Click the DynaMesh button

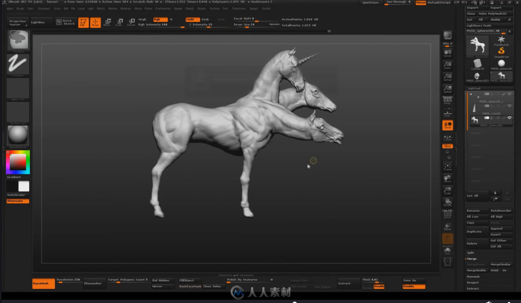point(43,283)
